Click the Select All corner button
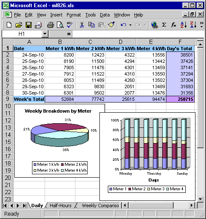The width and height of the screenshot is (206, 219). coord(8,42)
